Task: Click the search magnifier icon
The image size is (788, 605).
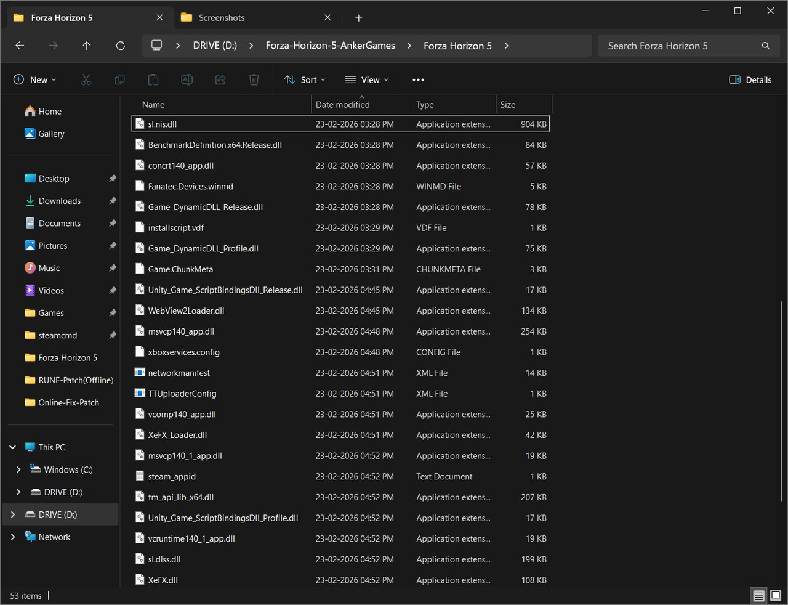Action: pyautogui.click(x=766, y=46)
